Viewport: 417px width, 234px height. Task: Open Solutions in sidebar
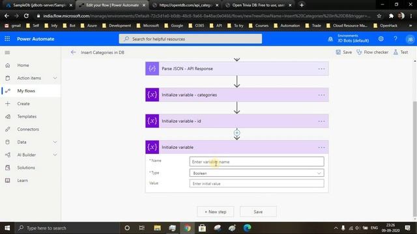pyautogui.click(x=26, y=168)
